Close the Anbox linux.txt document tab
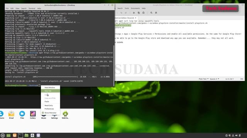This screenshot has height=138, width=247. click(x=135, y=18)
